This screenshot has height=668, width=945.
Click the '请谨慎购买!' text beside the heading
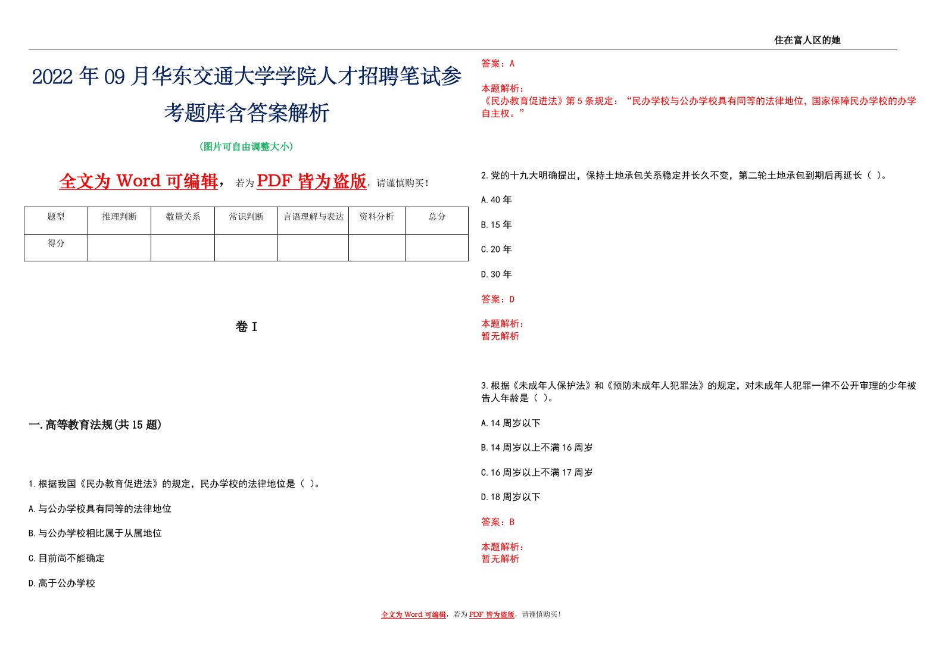pyautogui.click(x=403, y=183)
